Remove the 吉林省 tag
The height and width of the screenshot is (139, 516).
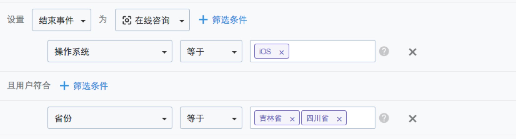292,119
